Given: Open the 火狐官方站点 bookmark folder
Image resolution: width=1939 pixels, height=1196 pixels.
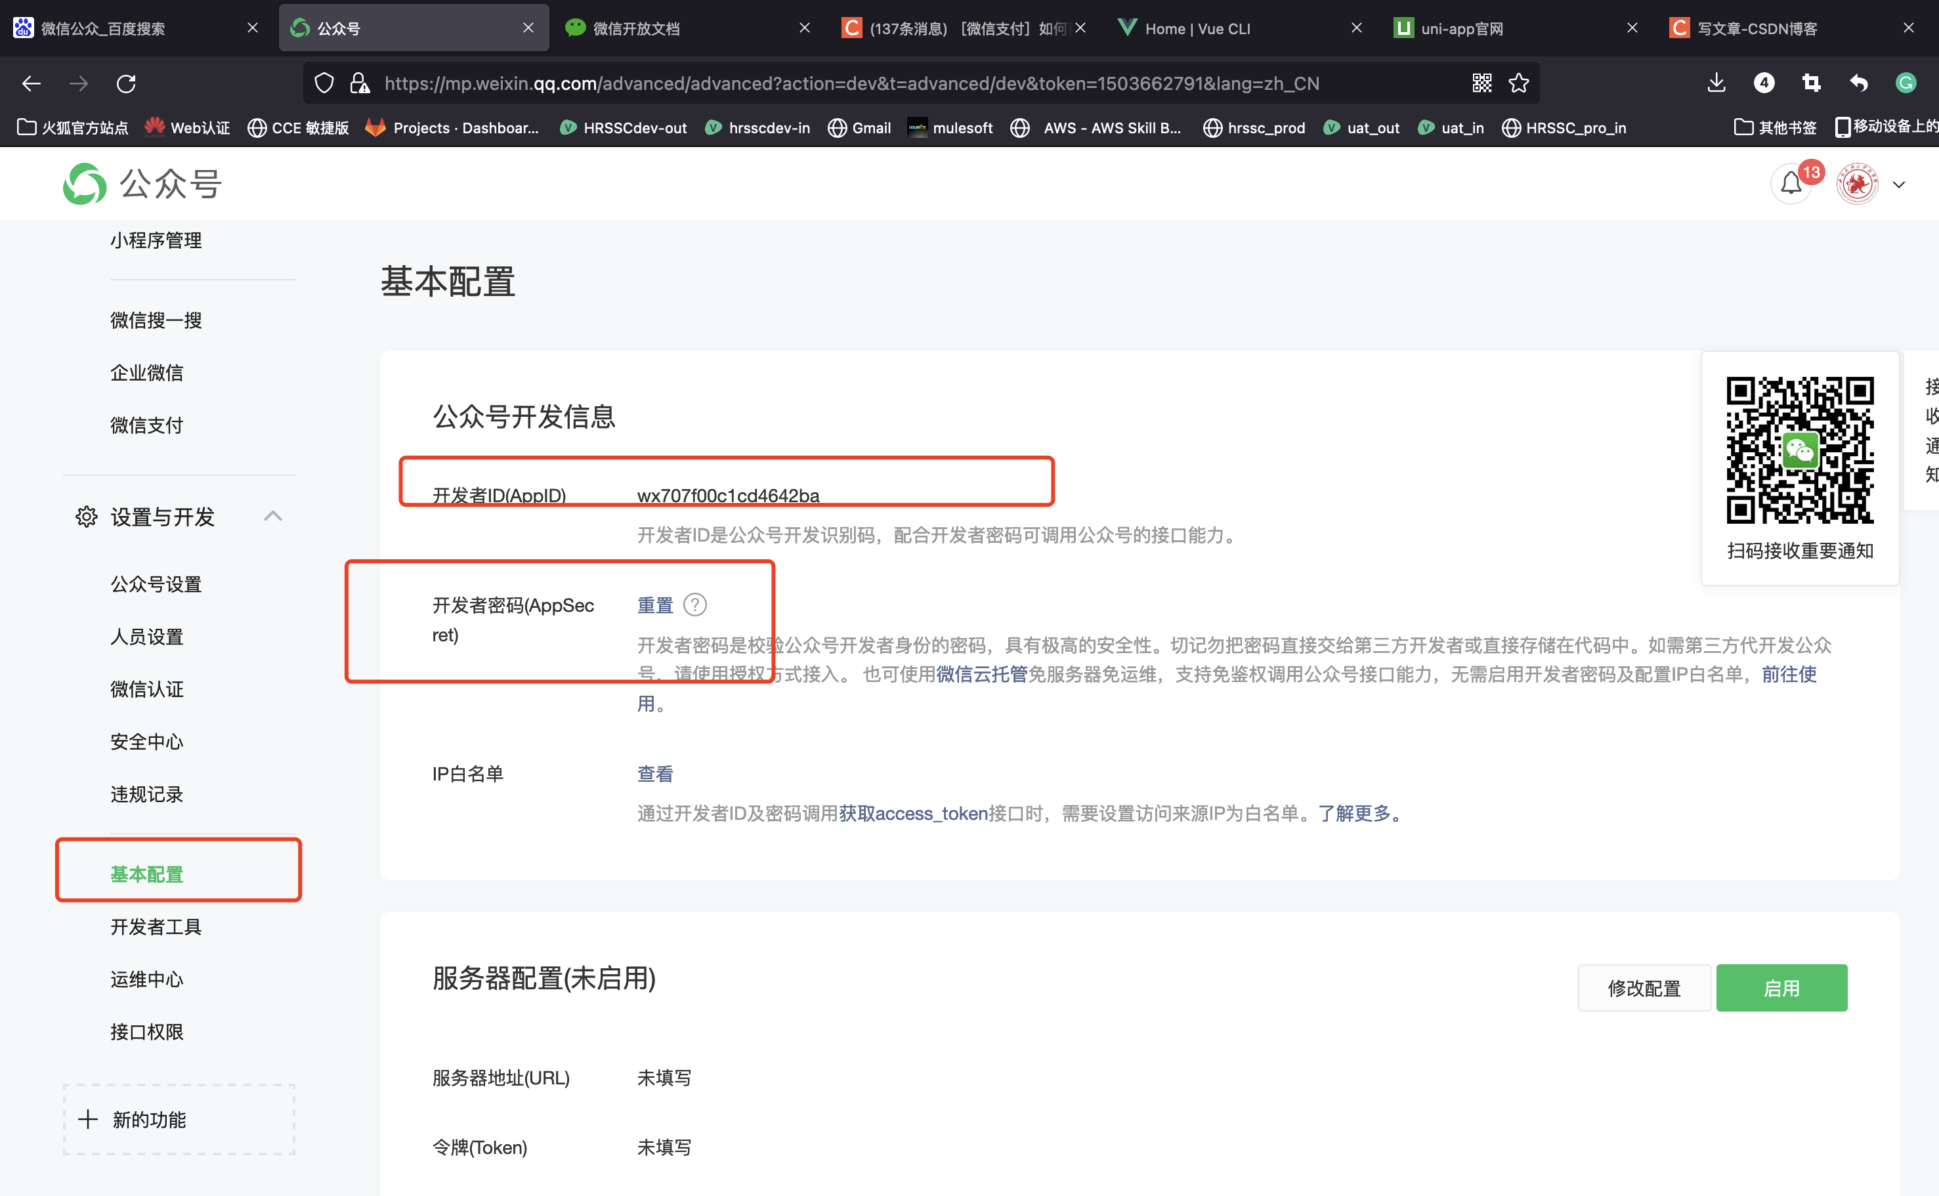Looking at the screenshot, I should (73, 127).
